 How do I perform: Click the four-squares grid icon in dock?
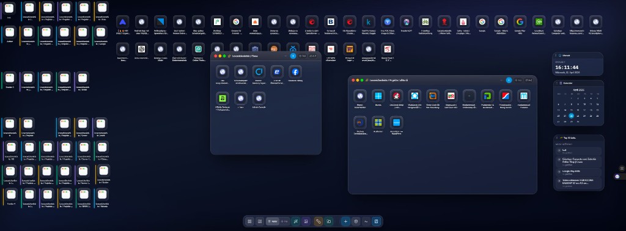pos(249,221)
